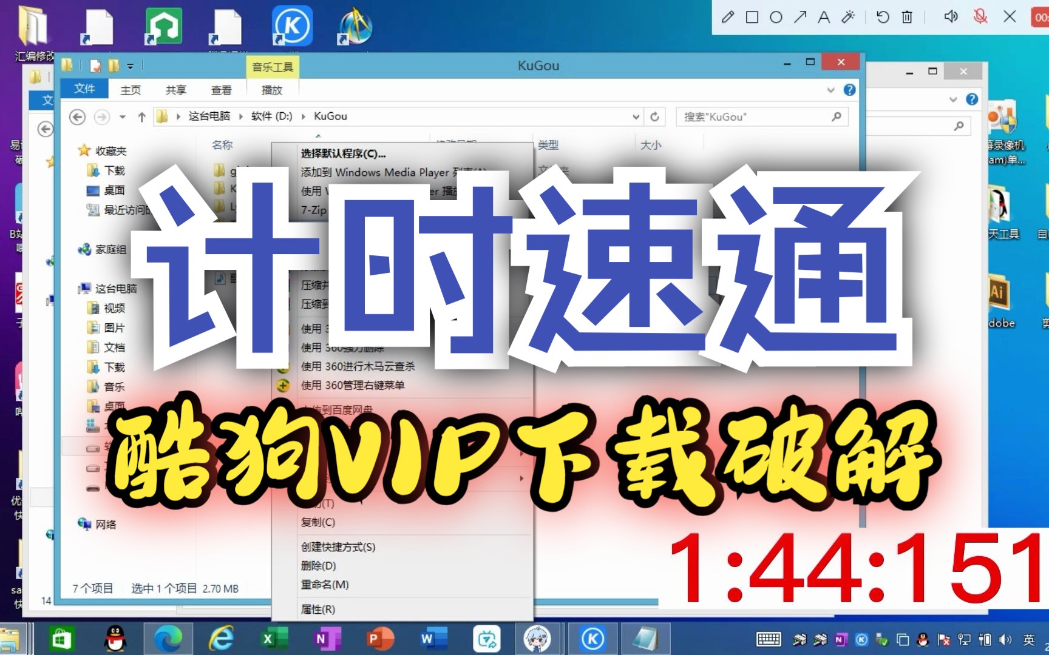Open Word on taskbar
Image resolution: width=1049 pixels, height=655 pixels.
click(433, 639)
